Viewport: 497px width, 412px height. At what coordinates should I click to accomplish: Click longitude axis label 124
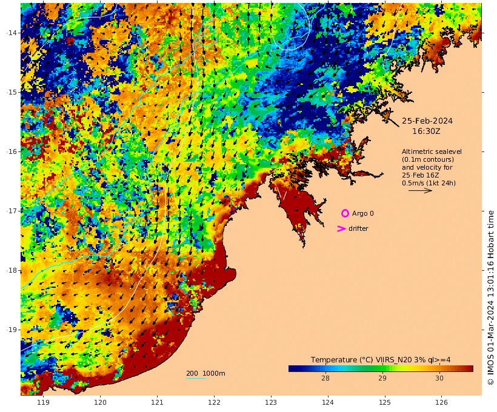[328, 402]
